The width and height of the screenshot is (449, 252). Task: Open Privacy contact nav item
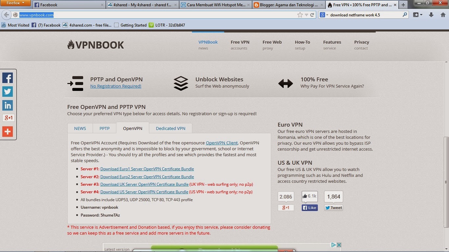(362, 45)
